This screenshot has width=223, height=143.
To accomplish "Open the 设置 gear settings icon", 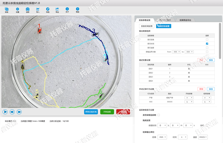I will pos(17,10).
